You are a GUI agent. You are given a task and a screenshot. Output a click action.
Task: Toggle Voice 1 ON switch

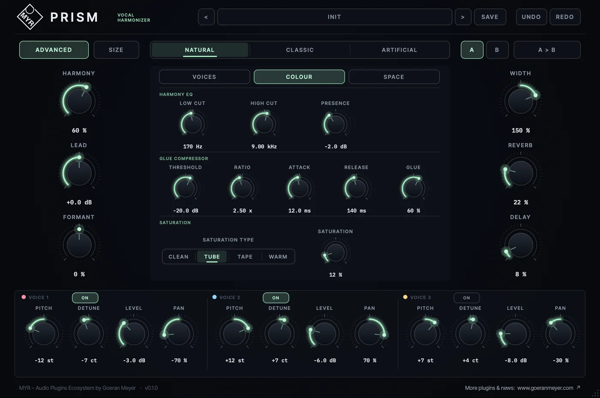pos(85,298)
